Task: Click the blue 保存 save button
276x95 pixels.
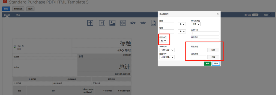Action: 6,9
